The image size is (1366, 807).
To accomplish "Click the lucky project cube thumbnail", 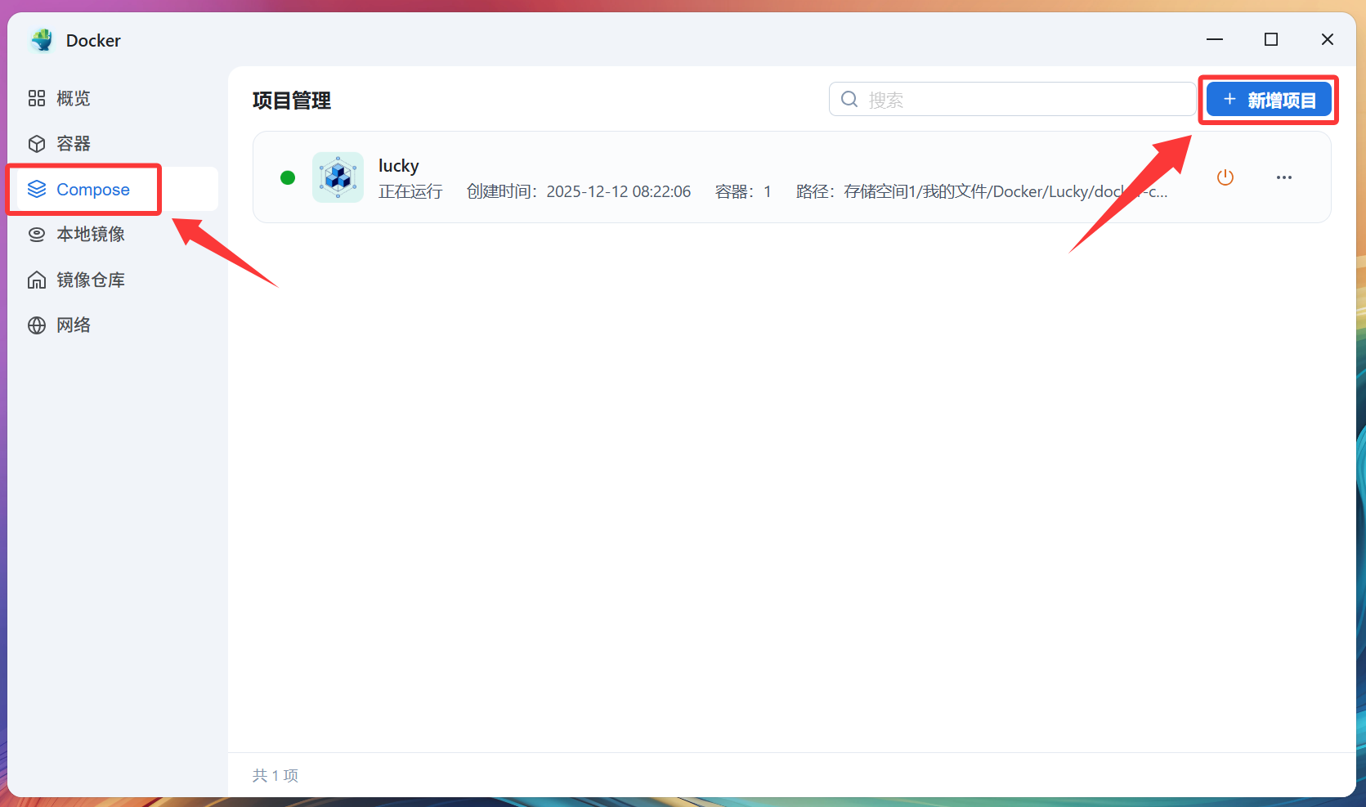I will (338, 177).
